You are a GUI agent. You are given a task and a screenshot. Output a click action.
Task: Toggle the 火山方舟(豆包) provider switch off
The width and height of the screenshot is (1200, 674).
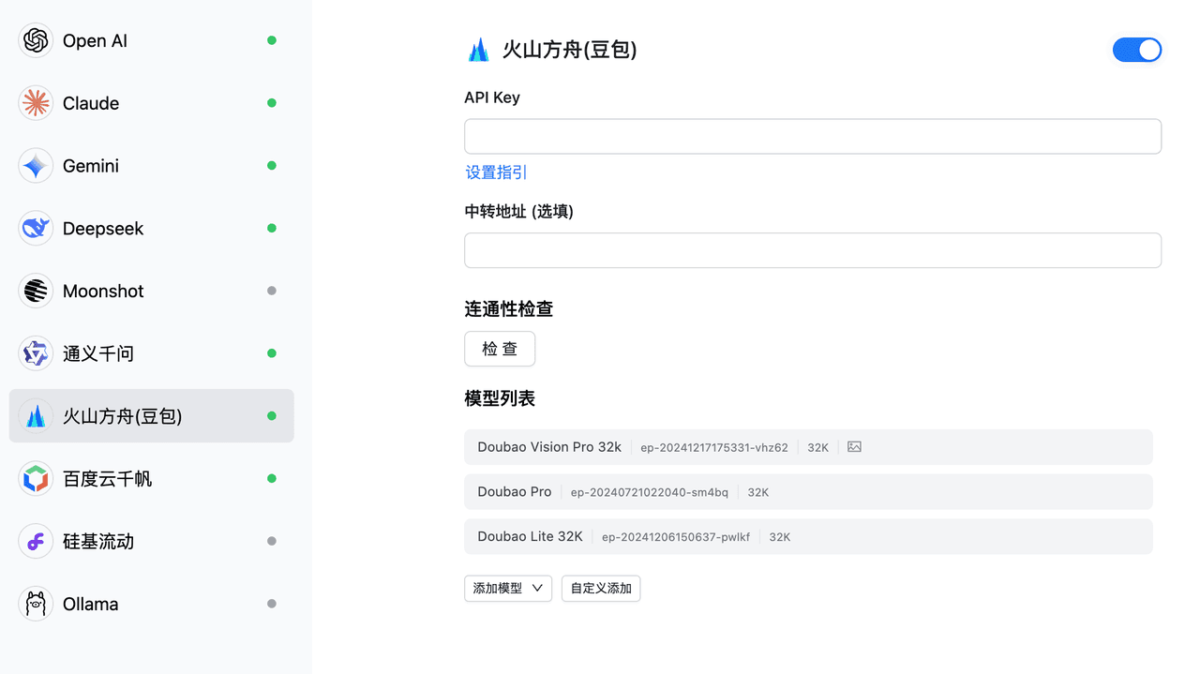click(1137, 50)
